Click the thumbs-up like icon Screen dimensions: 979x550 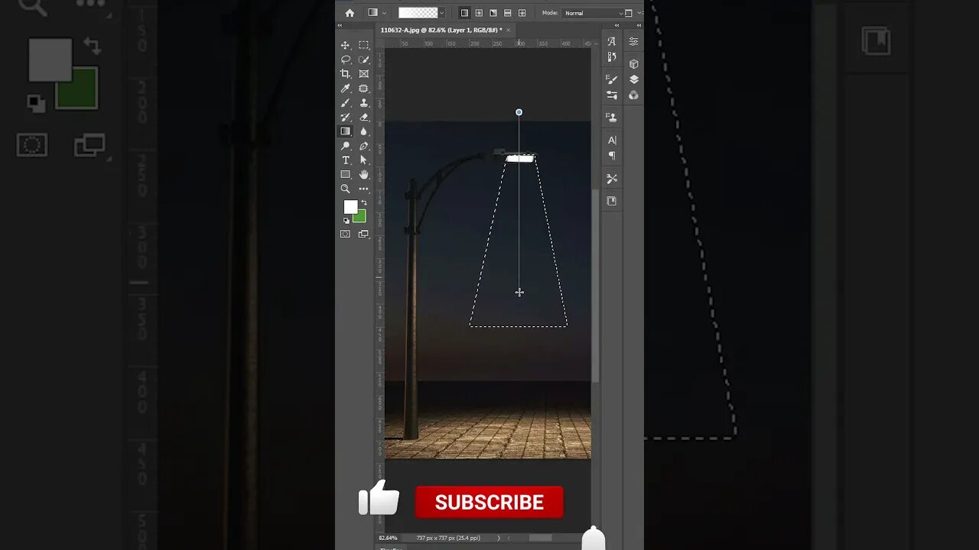379,498
